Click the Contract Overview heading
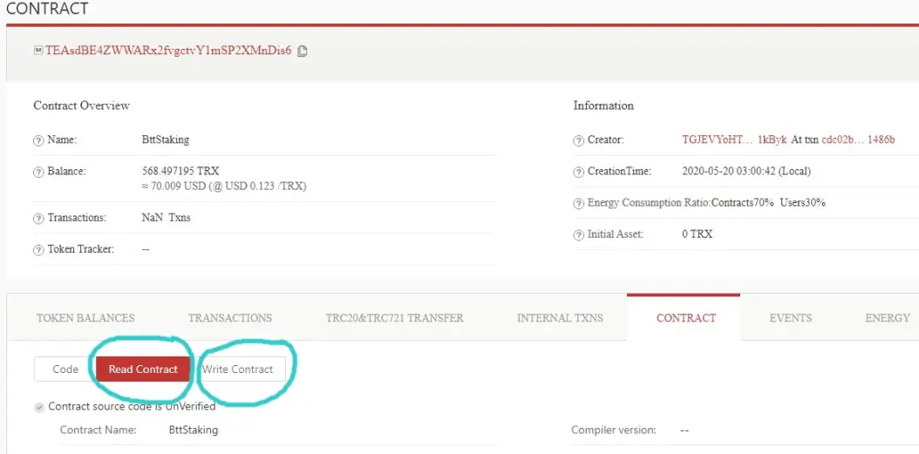The height and width of the screenshot is (454, 919). [81, 106]
